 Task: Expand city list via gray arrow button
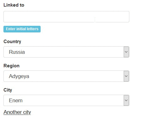[126, 100]
